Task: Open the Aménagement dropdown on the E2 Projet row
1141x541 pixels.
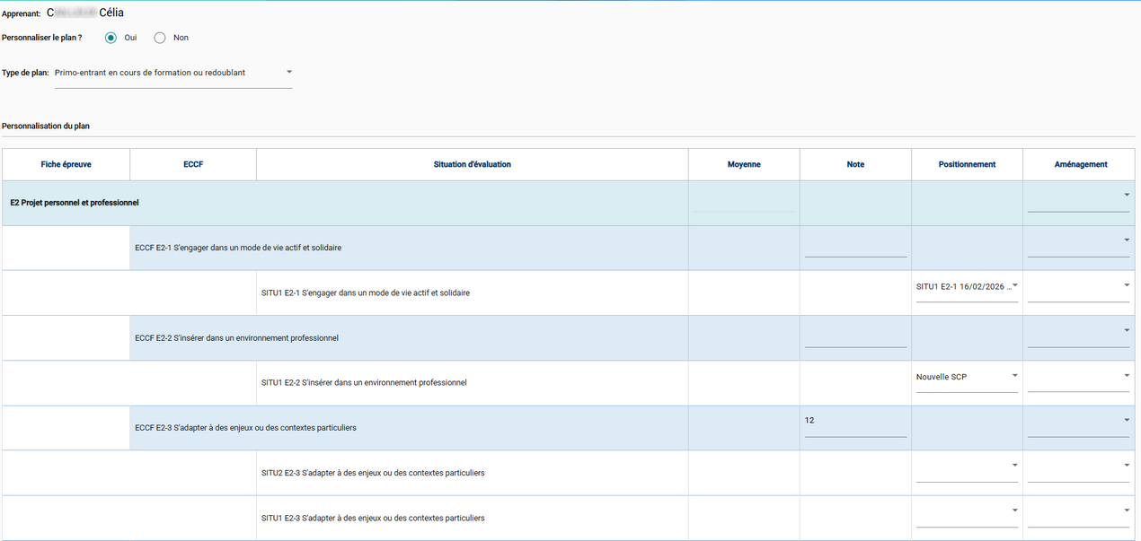Action: click(x=1127, y=196)
